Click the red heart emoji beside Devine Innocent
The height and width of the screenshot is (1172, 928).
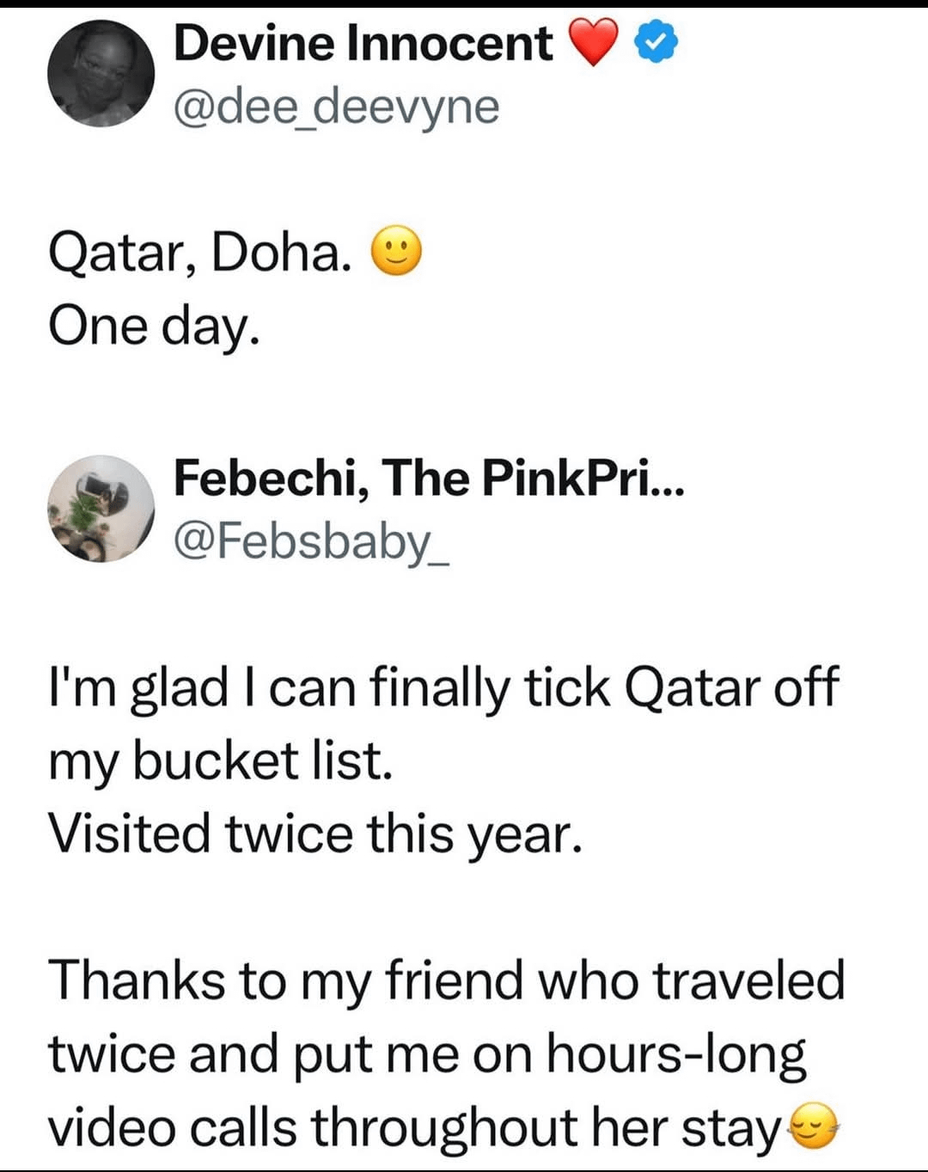[x=594, y=42]
